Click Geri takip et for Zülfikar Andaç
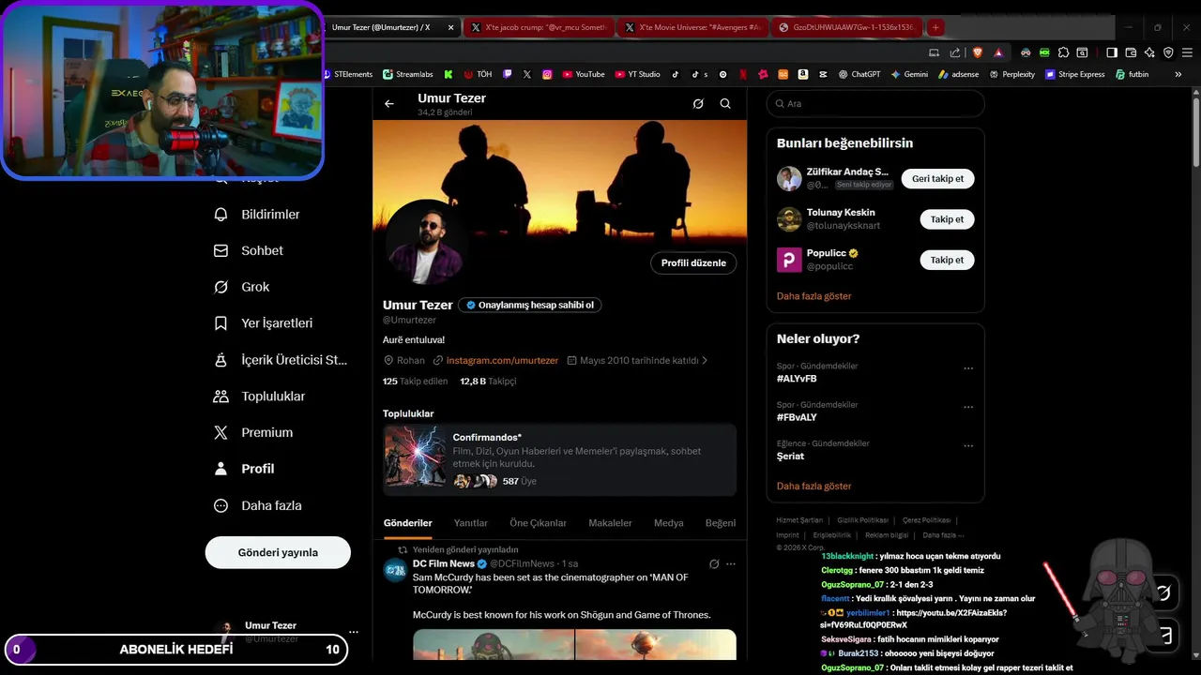This screenshot has height=675, width=1201. pos(938,179)
